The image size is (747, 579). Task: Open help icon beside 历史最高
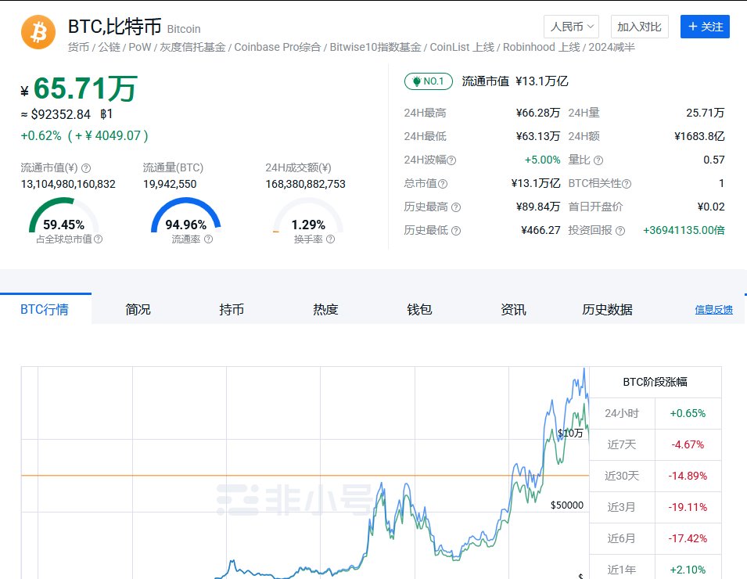[x=456, y=207]
